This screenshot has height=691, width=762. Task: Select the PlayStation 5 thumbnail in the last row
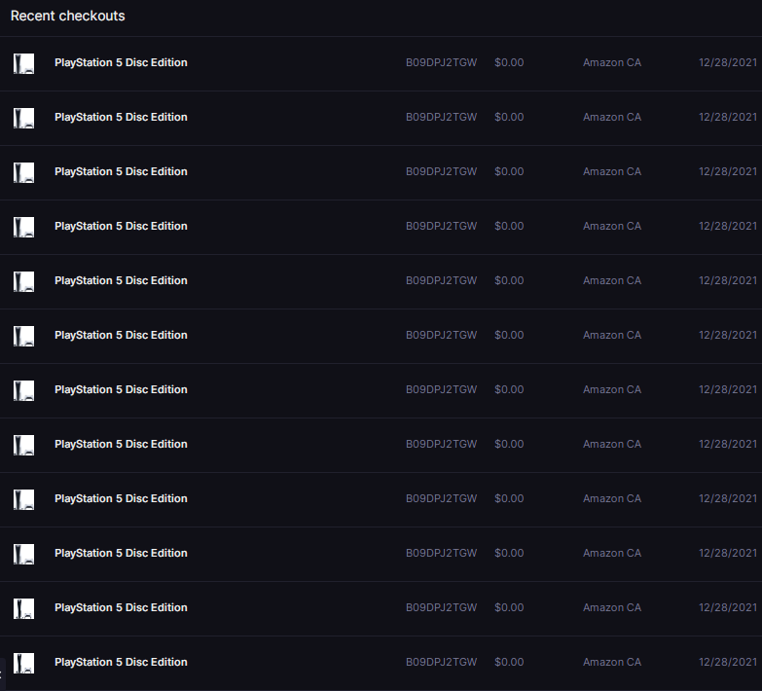(23, 664)
